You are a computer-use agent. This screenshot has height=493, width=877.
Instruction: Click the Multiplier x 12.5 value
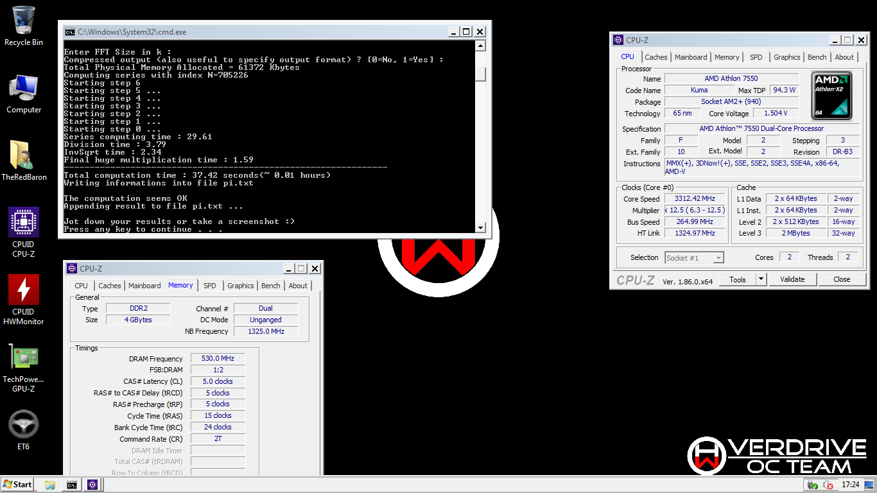(695, 211)
